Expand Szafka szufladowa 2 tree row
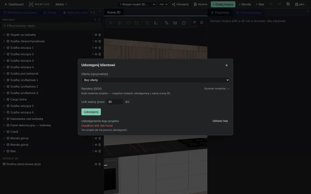 point(4,86)
